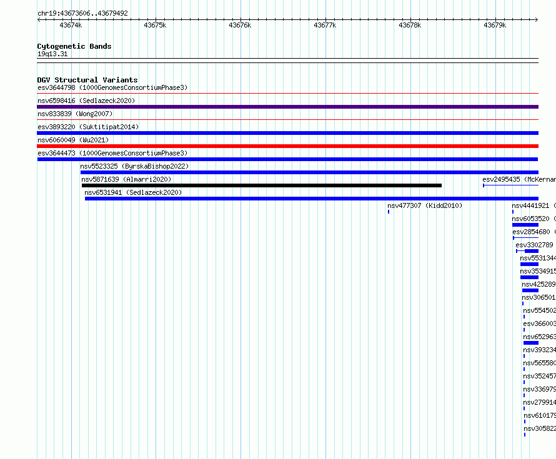Select the small blue nsv477307 marker

(389, 212)
